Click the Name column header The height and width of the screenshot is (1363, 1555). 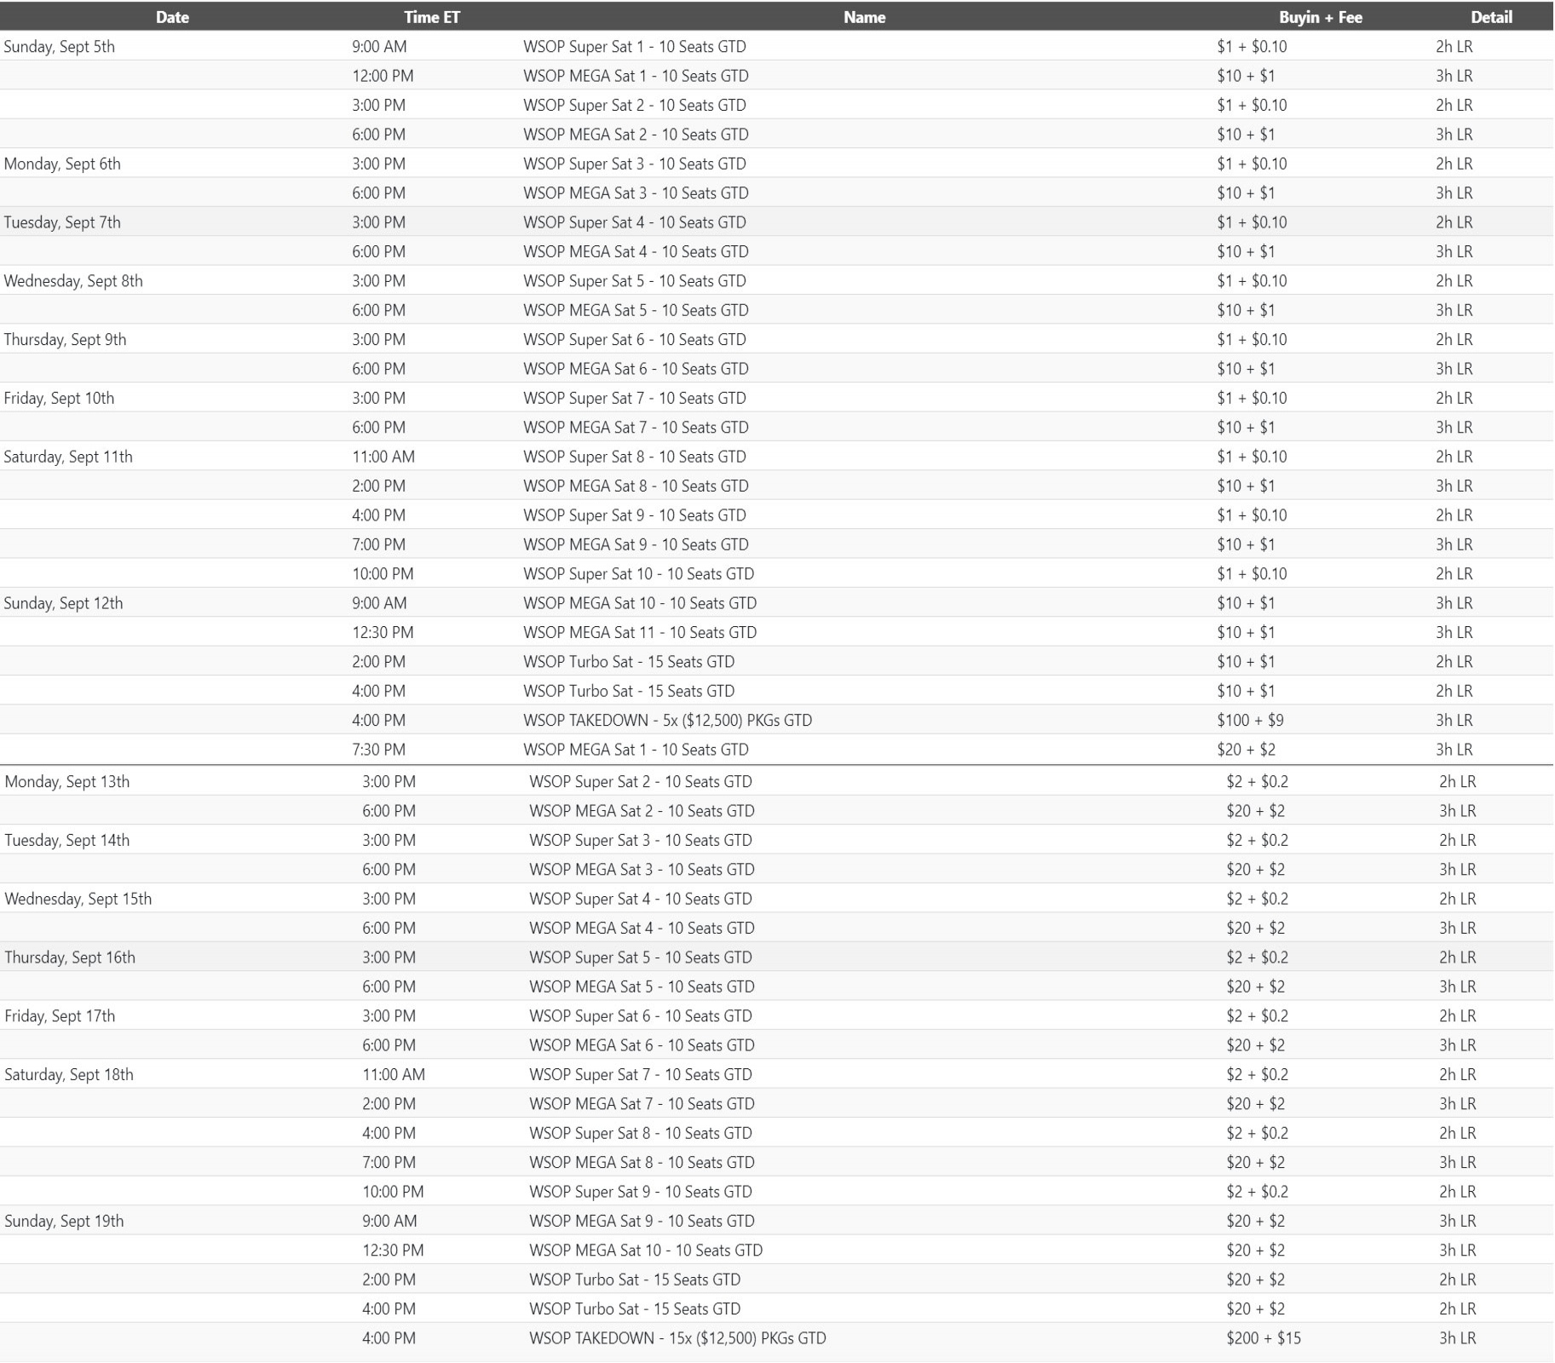[x=864, y=17]
